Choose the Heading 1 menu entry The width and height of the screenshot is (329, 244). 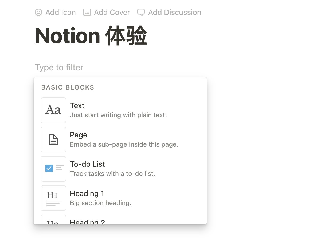coord(120,198)
